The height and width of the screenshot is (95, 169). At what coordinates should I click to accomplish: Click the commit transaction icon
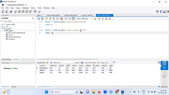[x=66, y=19]
